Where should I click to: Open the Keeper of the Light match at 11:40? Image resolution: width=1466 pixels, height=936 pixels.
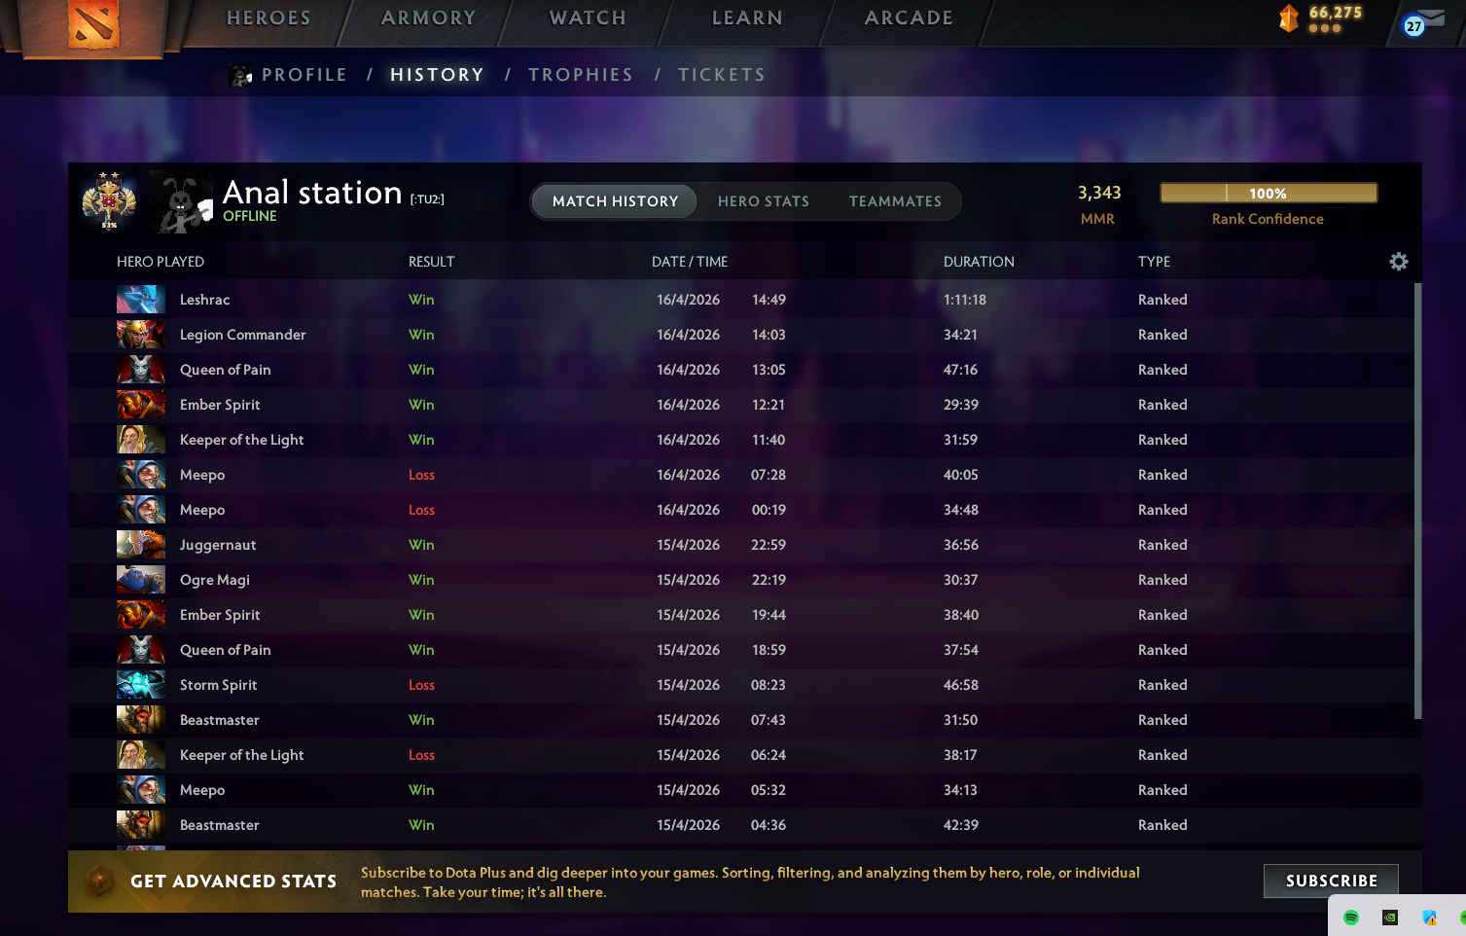(x=740, y=440)
